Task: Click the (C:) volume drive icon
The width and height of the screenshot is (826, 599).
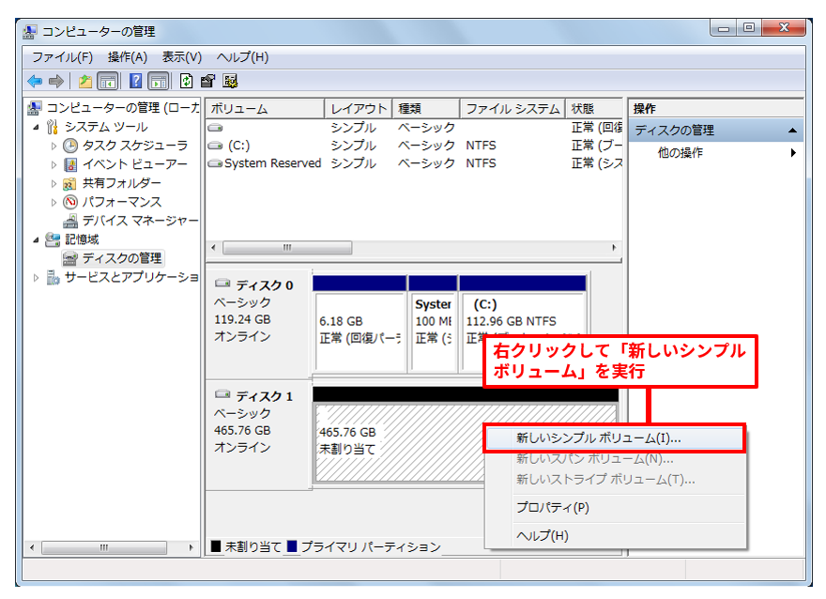Action: [216, 146]
